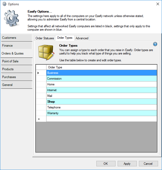Click the Order Types box and pencil icon
Image resolution: width=162 pixels, height=170 pixels.
46,52
